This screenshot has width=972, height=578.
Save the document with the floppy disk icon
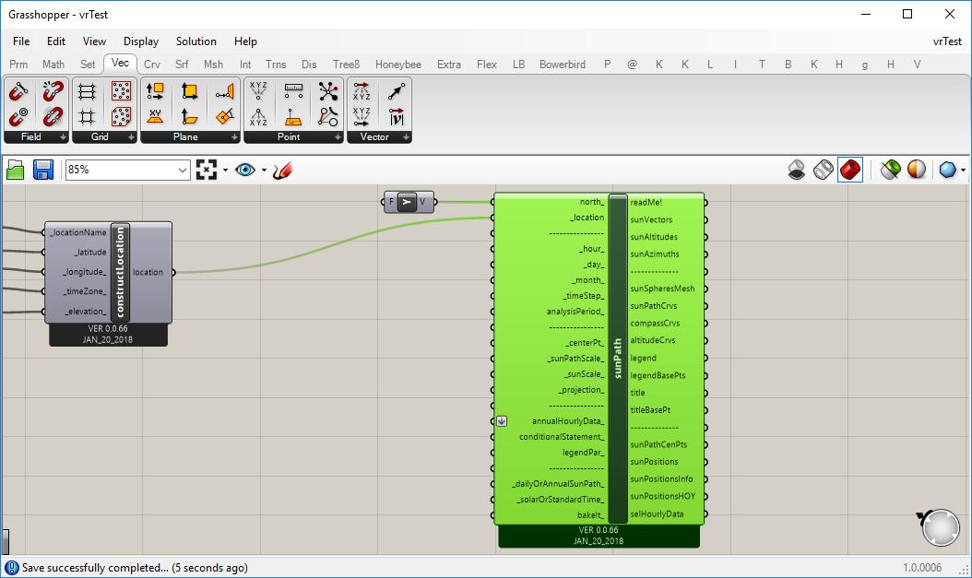[43, 170]
